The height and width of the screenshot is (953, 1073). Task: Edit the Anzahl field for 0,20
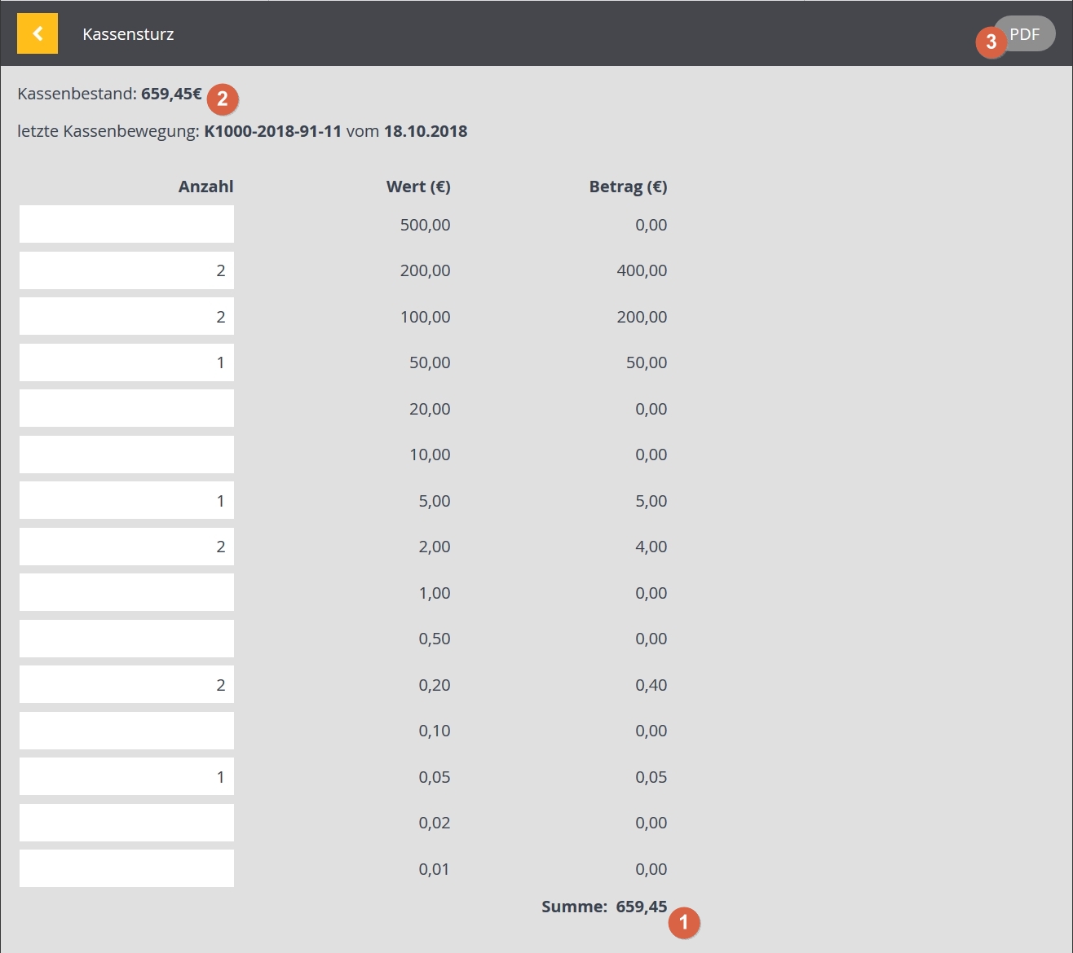[126, 684]
